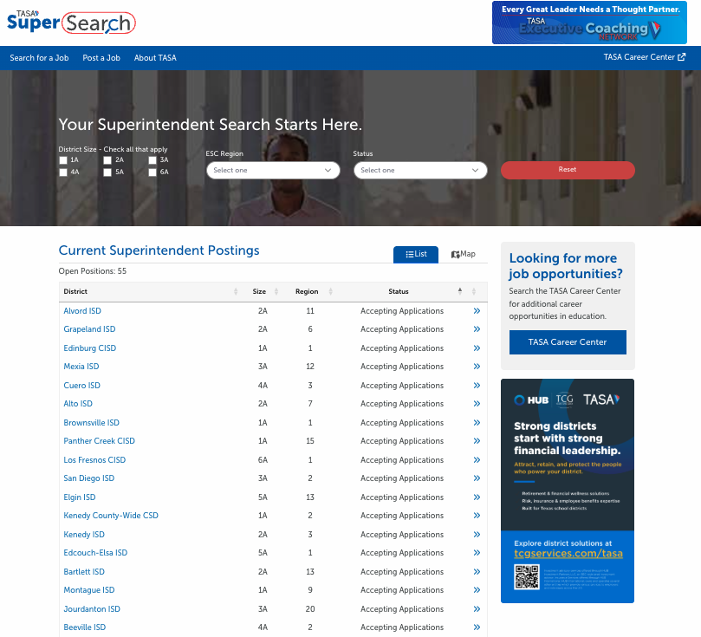Viewport: 701px width, 637px height.
Task: Sort table by Size column arrows
Action: 276,291
